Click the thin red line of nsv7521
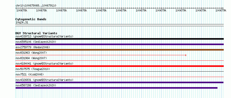231x98 pixels. pos(119,77)
